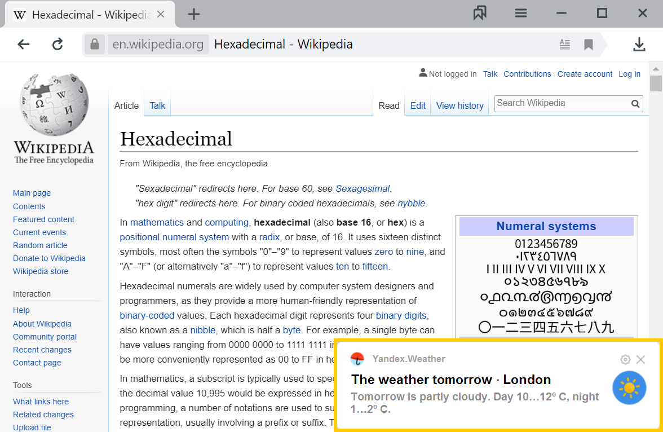
Task: Open the browser hamburger menu
Action: click(x=521, y=14)
